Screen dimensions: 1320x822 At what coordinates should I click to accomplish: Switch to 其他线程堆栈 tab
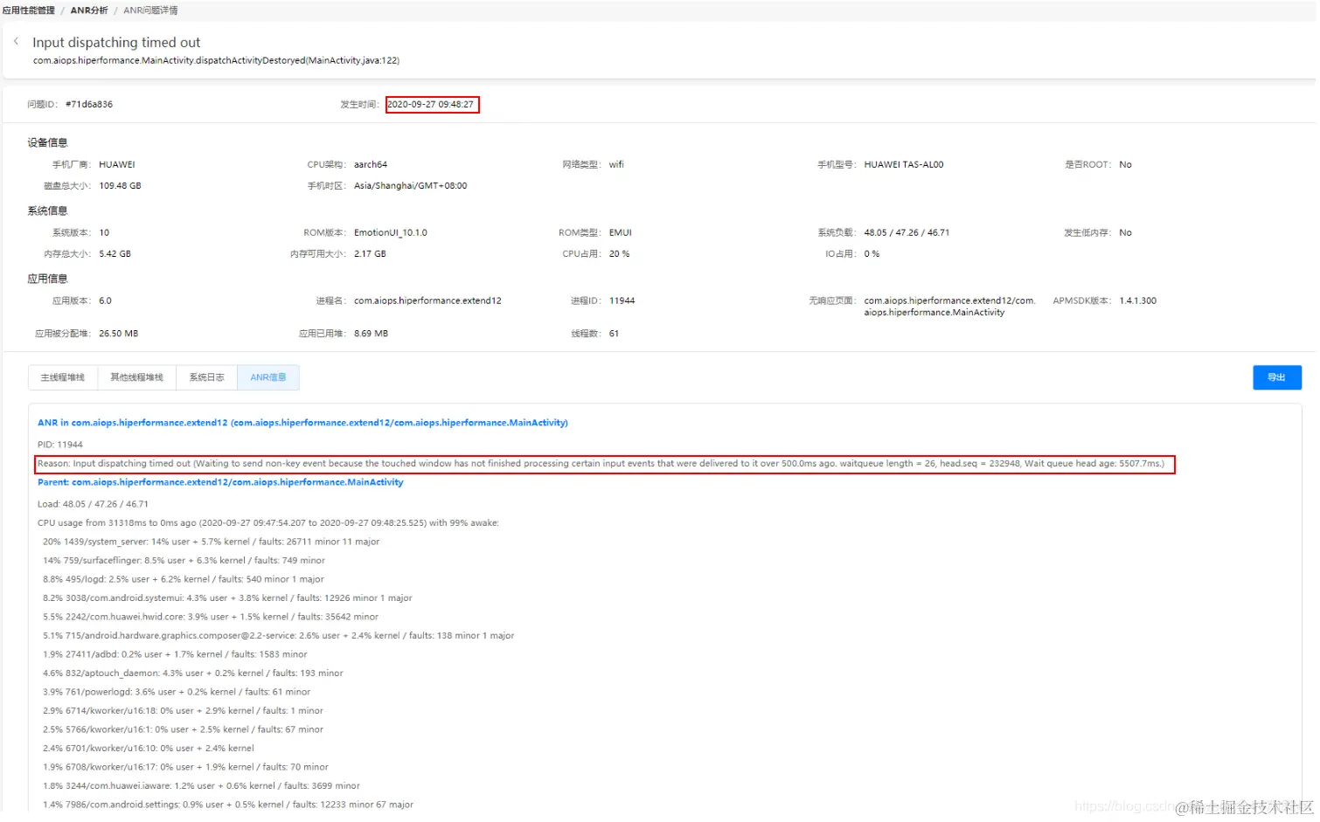(137, 377)
